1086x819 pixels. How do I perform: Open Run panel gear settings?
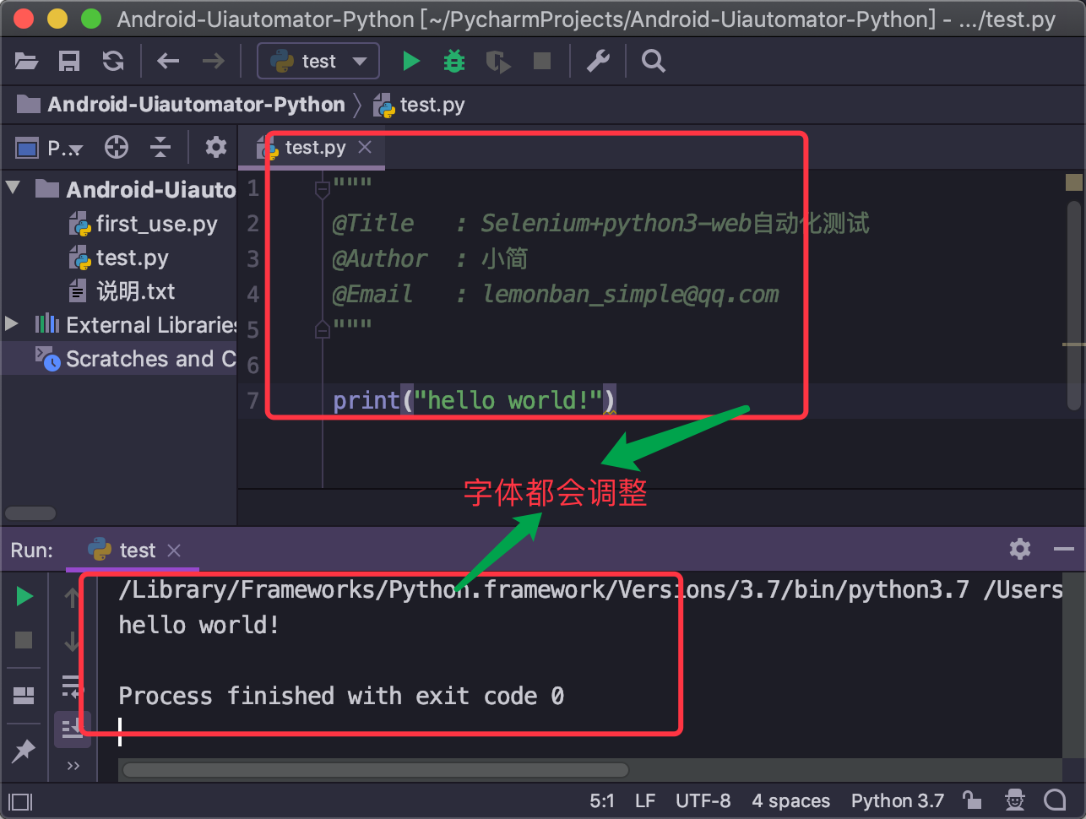[x=1020, y=549]
